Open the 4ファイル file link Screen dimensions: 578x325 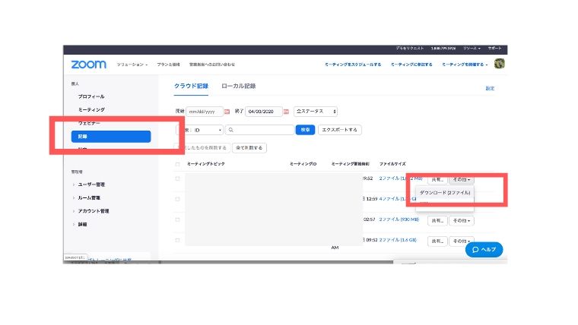pos(397,199)
